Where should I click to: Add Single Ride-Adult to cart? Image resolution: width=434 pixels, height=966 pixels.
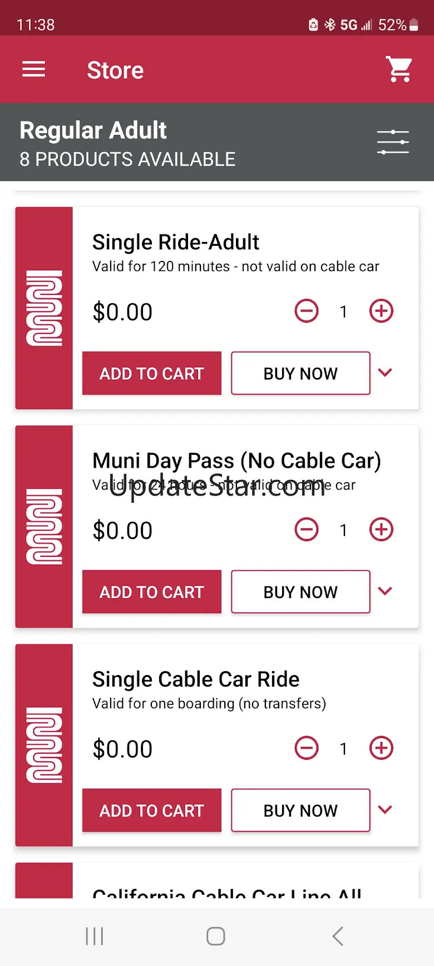click(x=152, y=373)
